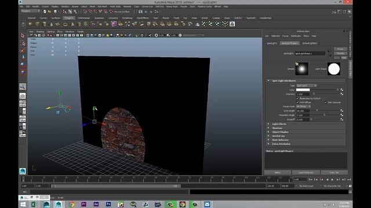This screenshot has width=371, height=208.
Task: Create a polygon cube from the shelf
Action: coord(37,24)
